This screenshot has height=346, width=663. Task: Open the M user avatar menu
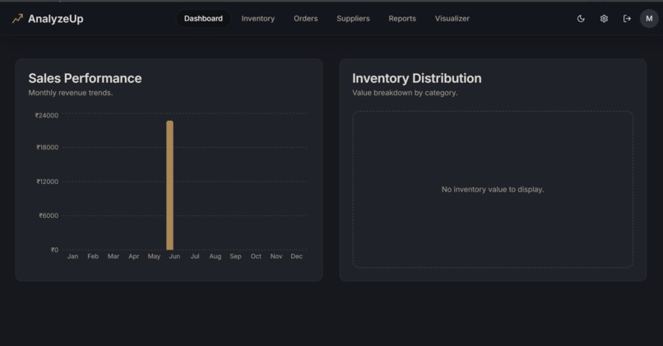[649, 19]
